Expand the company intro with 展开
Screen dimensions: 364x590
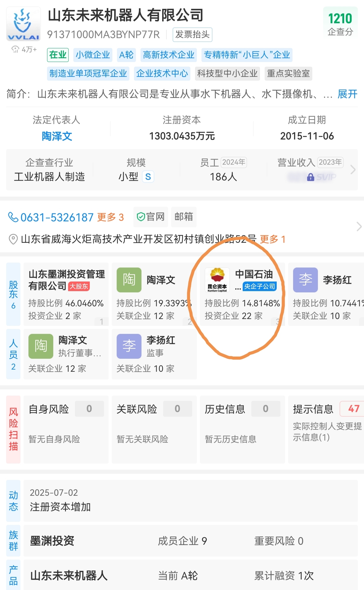pyautogui.click(x=347, y=94)
